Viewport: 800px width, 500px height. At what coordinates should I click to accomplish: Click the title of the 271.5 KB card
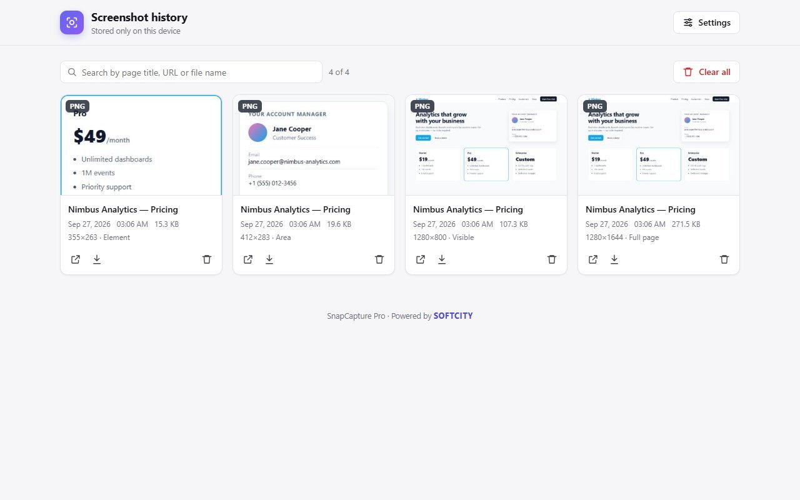(641, 209)
